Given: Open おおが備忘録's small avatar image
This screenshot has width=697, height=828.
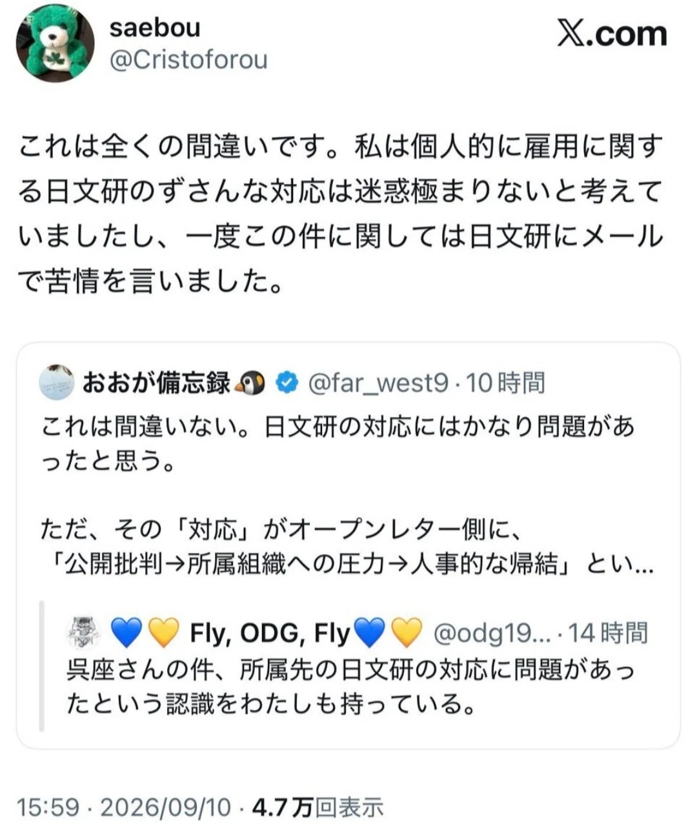Looking at the screenshot, I should click(x=56, y=383).
